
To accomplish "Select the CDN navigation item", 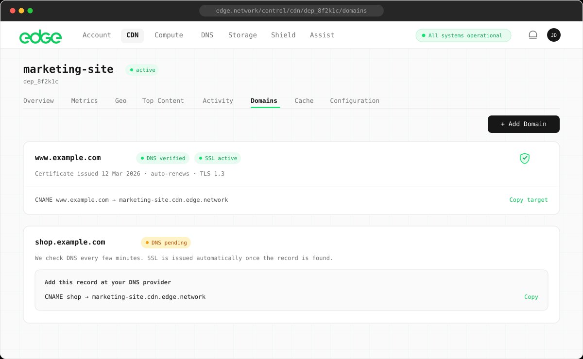I will tap(132, 35).
